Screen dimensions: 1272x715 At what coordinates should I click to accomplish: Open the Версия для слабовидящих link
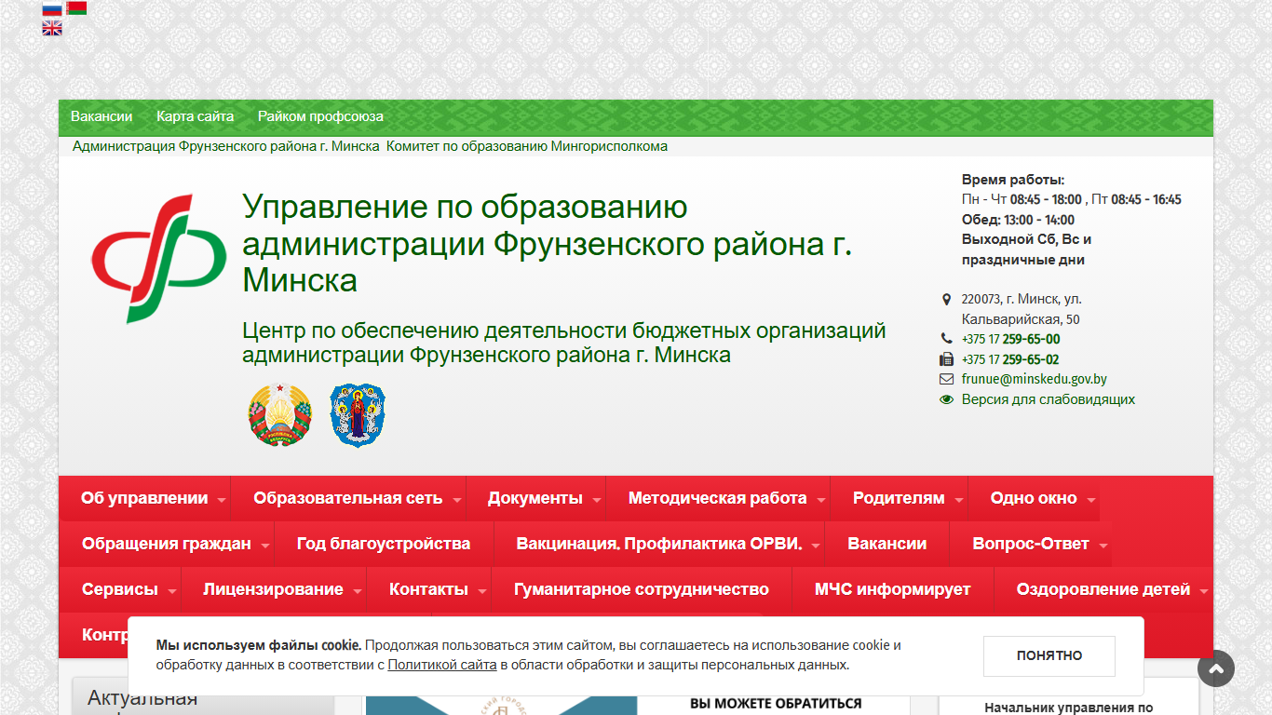tap(1049, 399)
